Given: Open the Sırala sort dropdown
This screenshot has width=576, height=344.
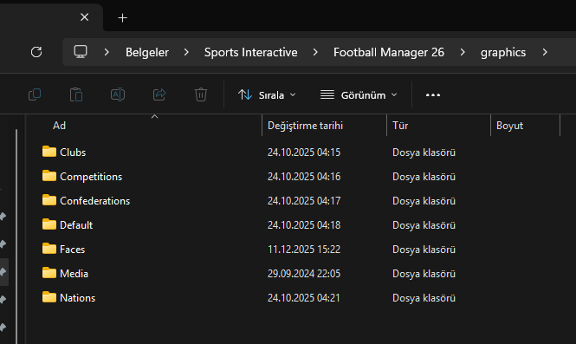Looking at the screenshot, I should 267,95.
